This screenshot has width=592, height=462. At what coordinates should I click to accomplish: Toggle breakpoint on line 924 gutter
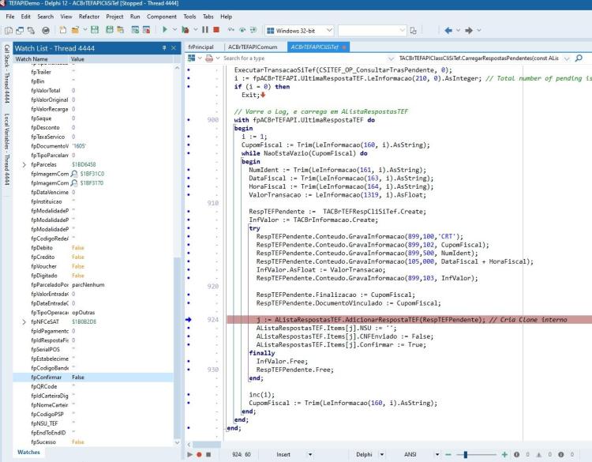tap(189, 320)
